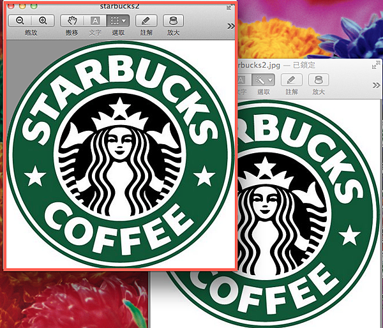383x328 pixels.
Task: Activate the rectangular selection tool in front window
Action: [x=114, y=21]
